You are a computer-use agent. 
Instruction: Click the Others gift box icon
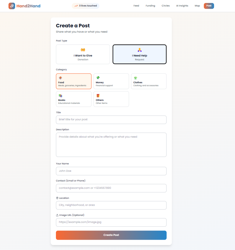98,96
